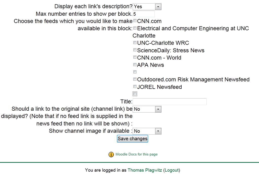Check Electrical and Computer Engineering feed

tap(135, 28)
